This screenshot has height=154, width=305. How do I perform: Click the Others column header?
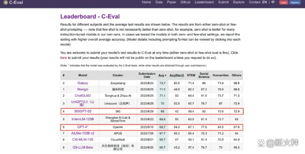pyautogui.click(x=237, y=75)
